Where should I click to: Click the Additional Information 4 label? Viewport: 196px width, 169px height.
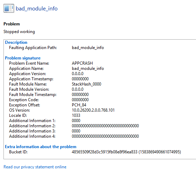click(x=32, y=136)
